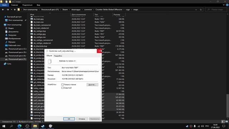The image size is (229, 129).
Task: Click Этот компьютер breadcrumb in address bar
Action: (x=30, y=10)
